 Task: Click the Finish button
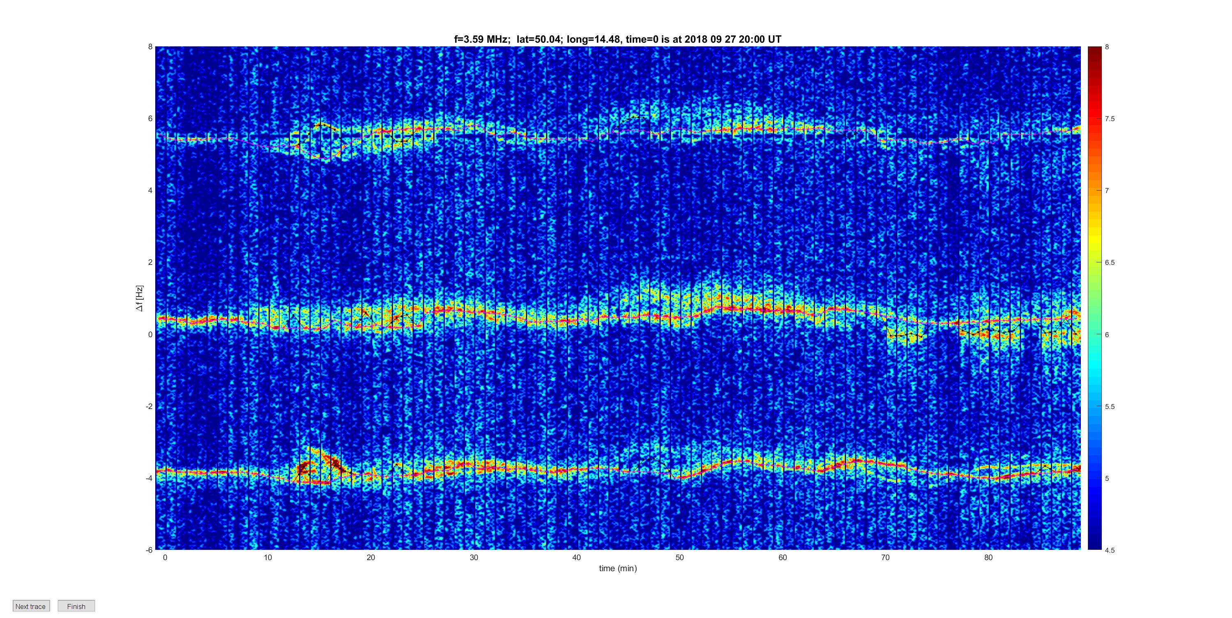pos(76,606)
